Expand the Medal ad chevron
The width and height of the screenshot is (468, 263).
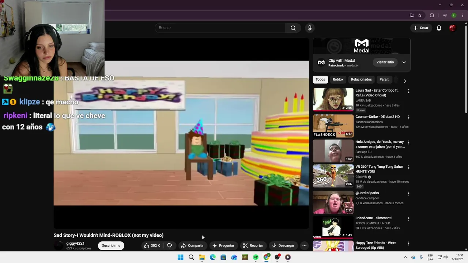[x=404, y=62]
